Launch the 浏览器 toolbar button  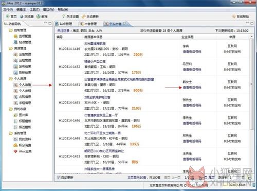tap(27, 16)
